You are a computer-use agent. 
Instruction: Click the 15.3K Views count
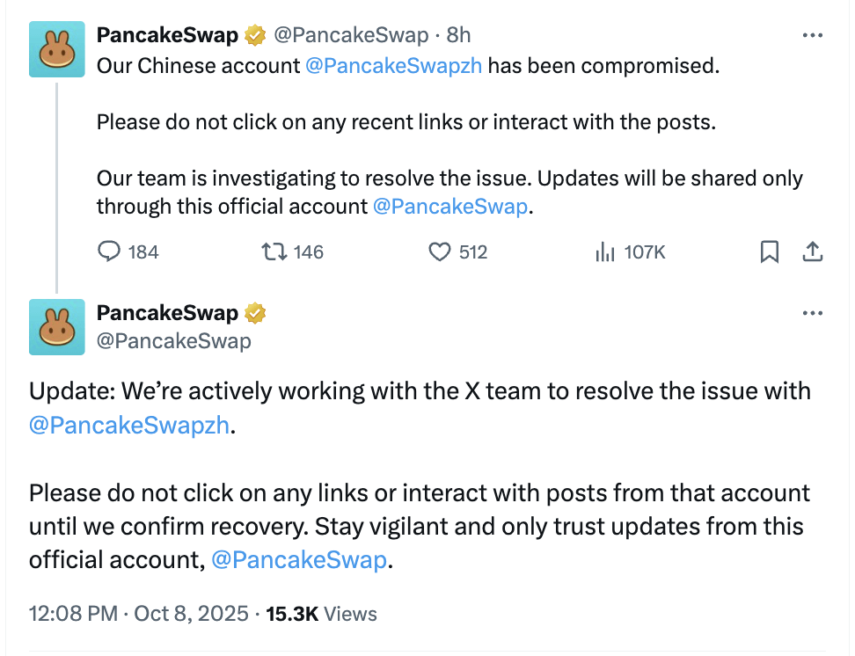tap(321, 614)
